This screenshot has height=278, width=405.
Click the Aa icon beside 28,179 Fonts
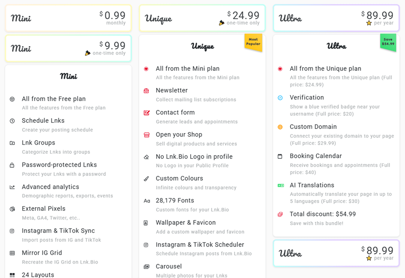point(147,200)
